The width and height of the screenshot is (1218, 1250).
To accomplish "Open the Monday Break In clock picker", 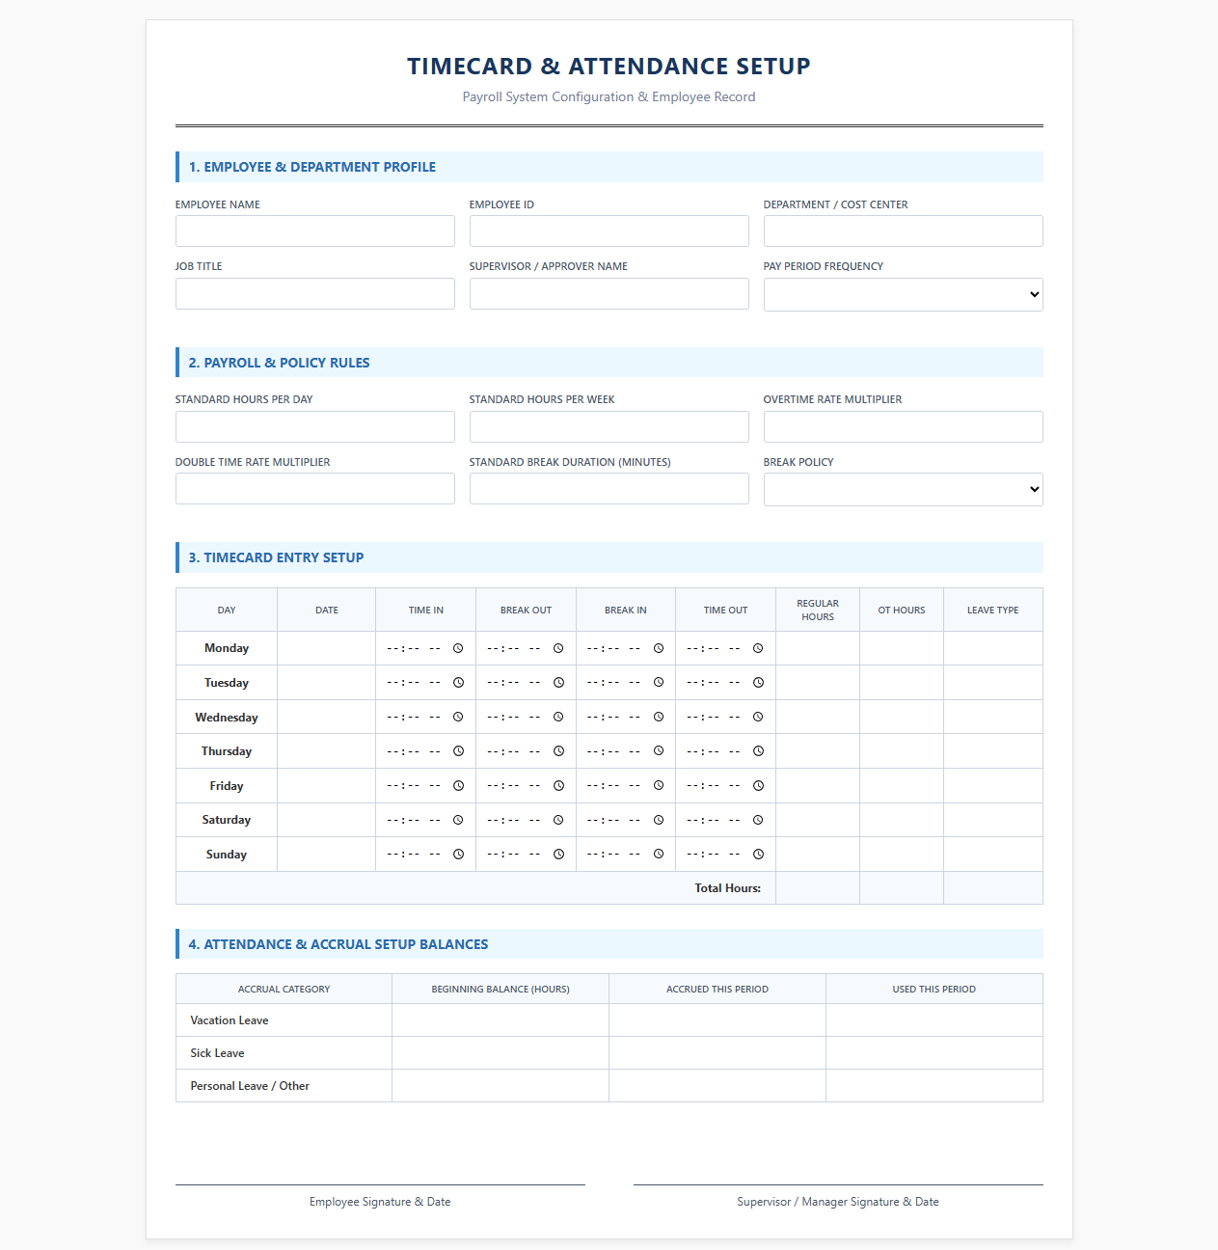I will [x=659, y=648].
